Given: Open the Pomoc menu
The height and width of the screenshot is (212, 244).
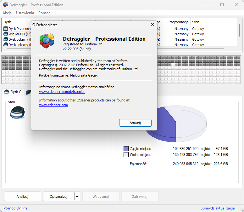Looking at the screenshot, I should (44, 13).
